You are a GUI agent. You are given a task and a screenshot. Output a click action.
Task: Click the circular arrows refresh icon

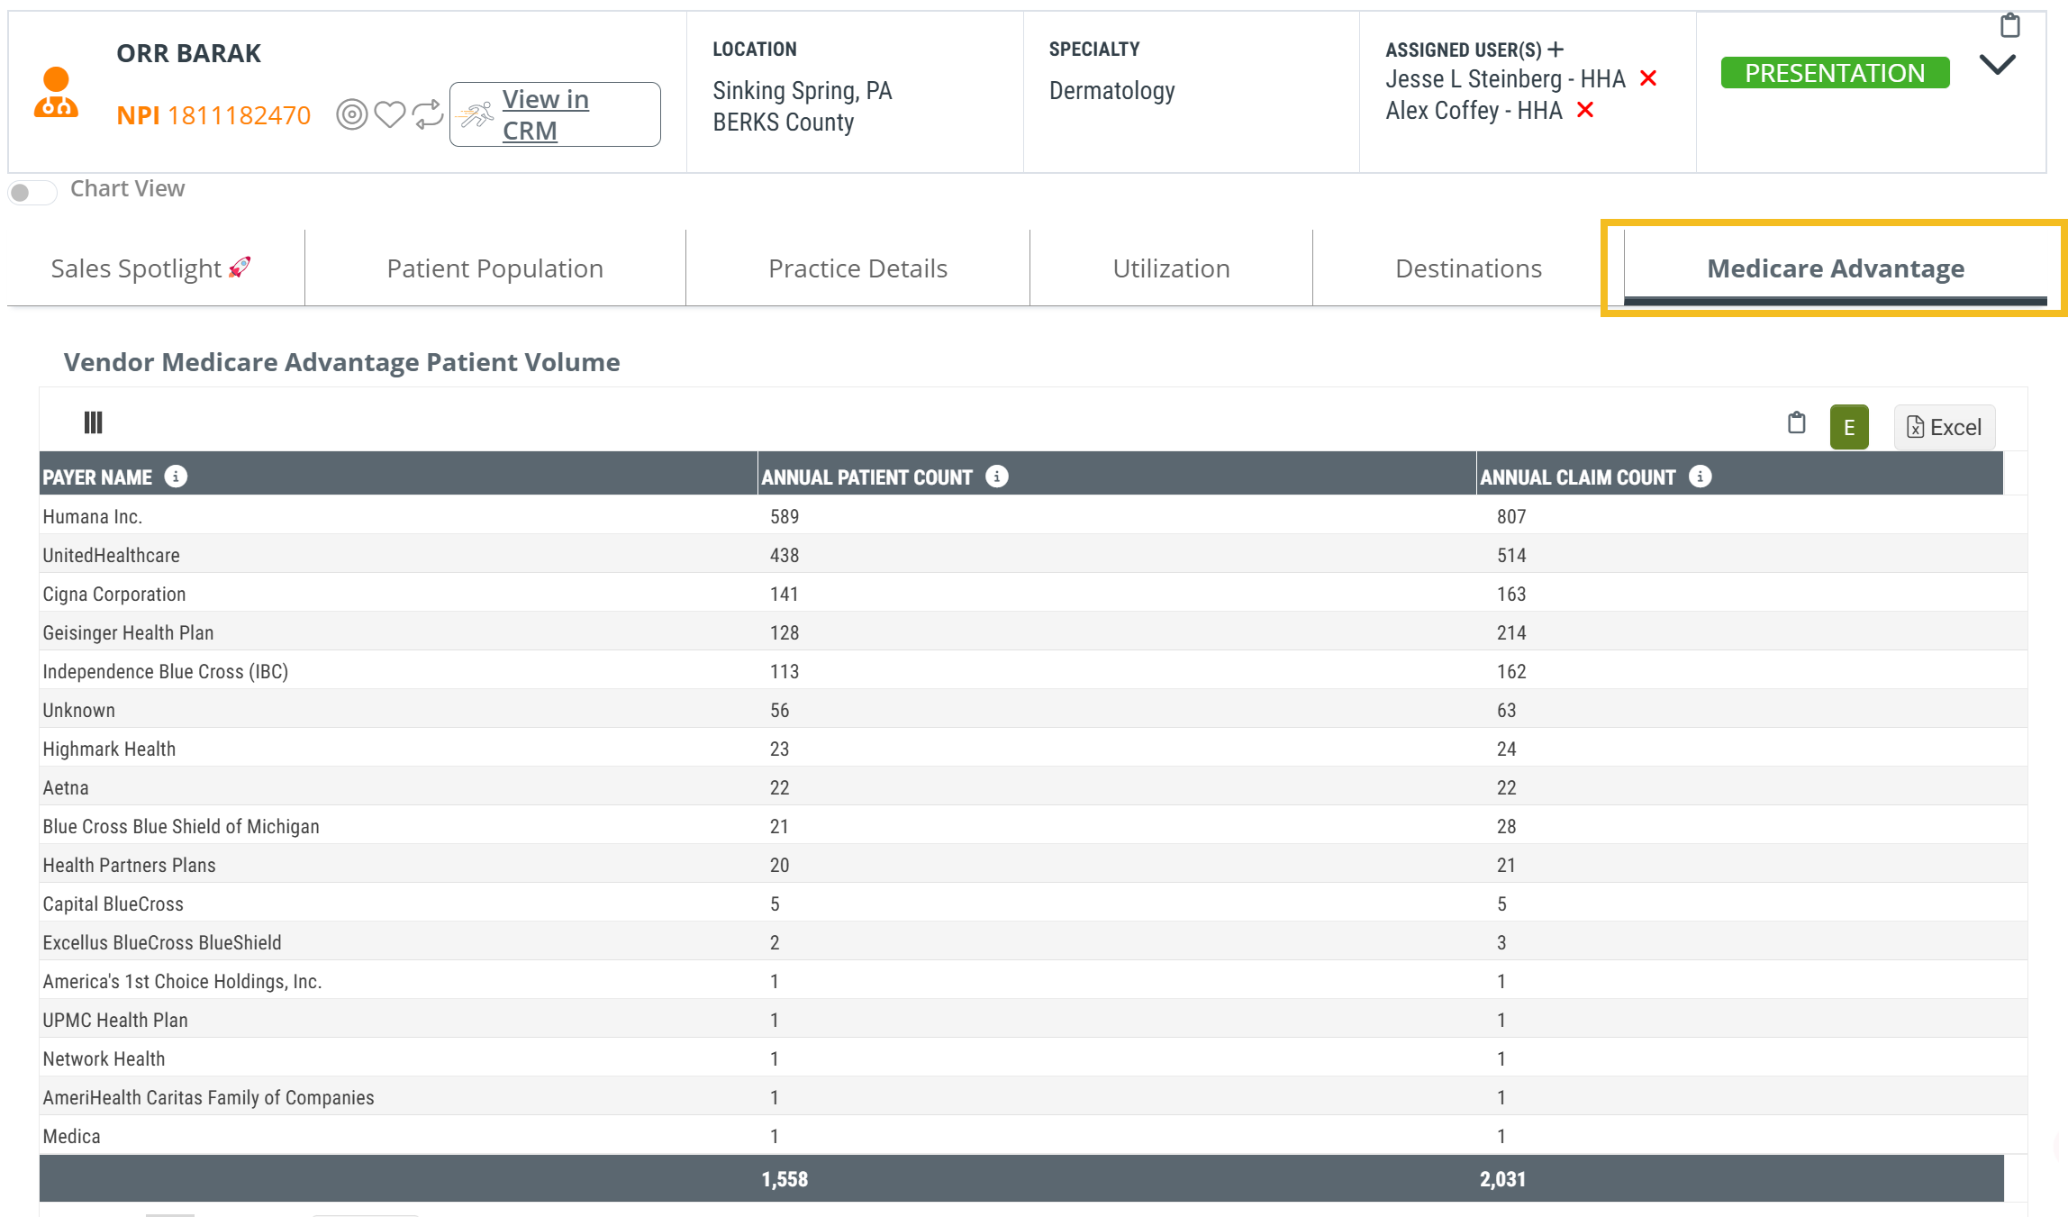(x=428, y=114)
